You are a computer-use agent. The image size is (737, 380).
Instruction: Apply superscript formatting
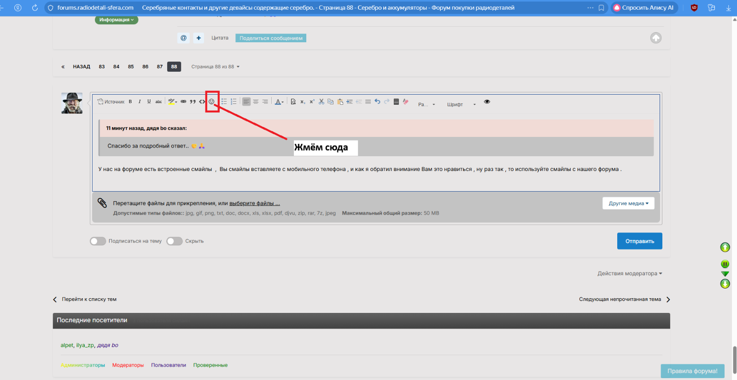[x=312, y=102]
